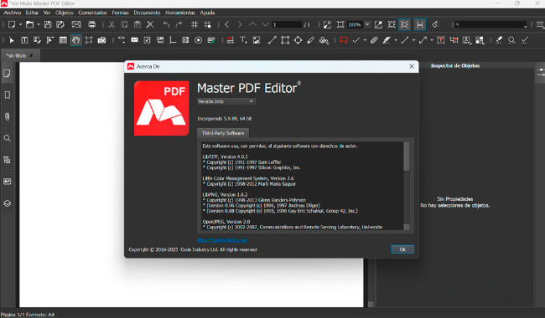Viewport: 545px width, 318px height.
Task: Open the Attachments side panel
Action: click(x=8, y=116)
